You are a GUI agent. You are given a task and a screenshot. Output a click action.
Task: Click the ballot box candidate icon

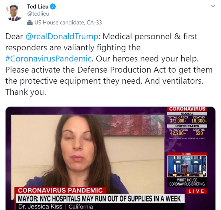[30, 23]
